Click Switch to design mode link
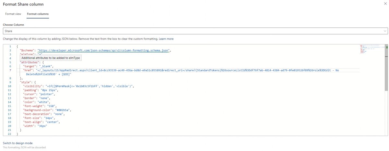Screen dimensions: 389x151 tap(18, 143)
